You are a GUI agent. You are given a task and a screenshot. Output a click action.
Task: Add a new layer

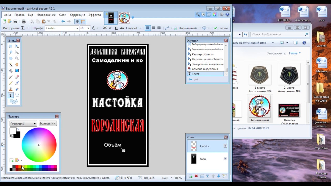[191, 176]
